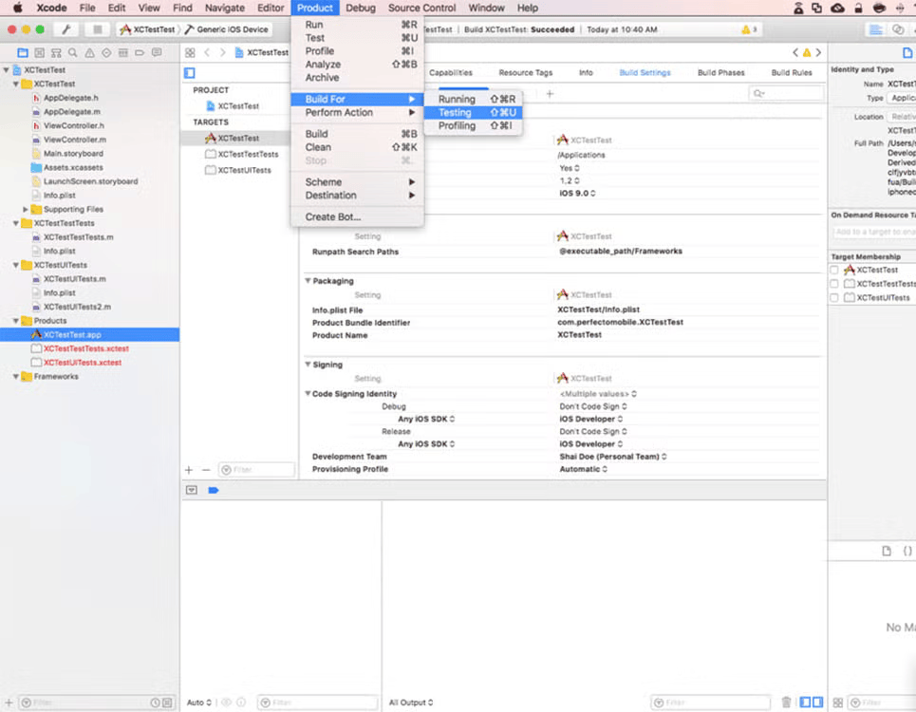
Task: Click the blue breakpoints toggle icon
Action: pyautogui.click(x=214, y=490)
